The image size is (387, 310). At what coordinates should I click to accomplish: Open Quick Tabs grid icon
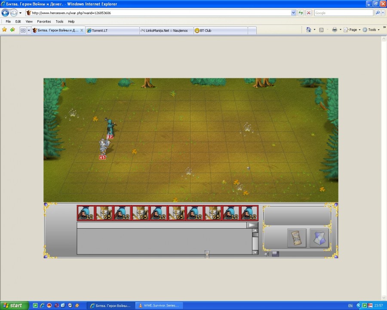point(23,31)
